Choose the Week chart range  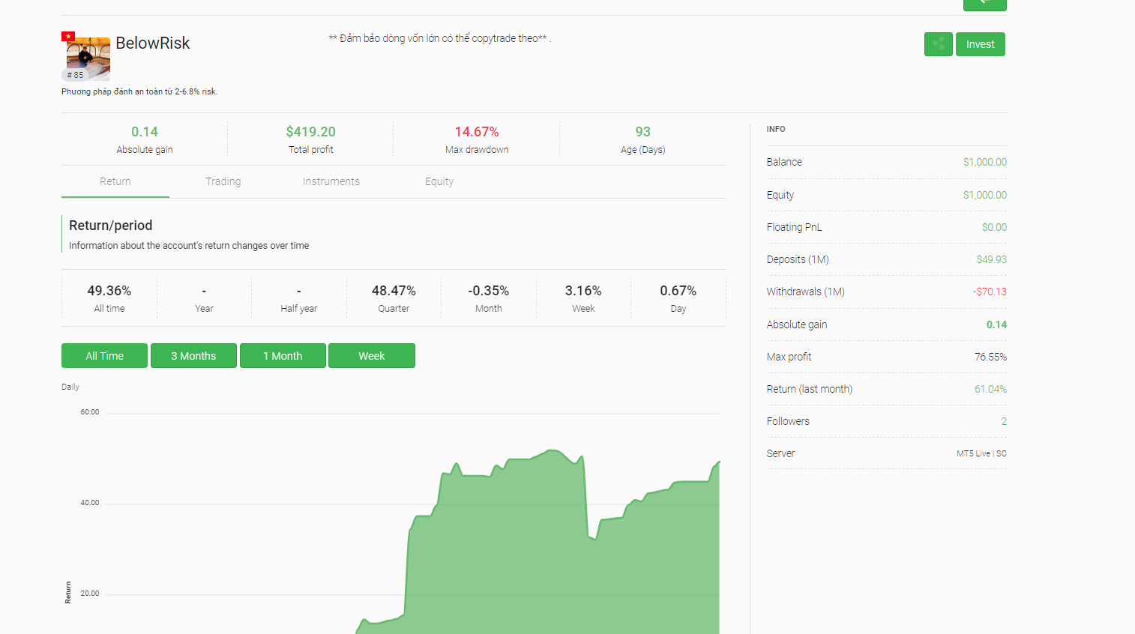(372, 356)
